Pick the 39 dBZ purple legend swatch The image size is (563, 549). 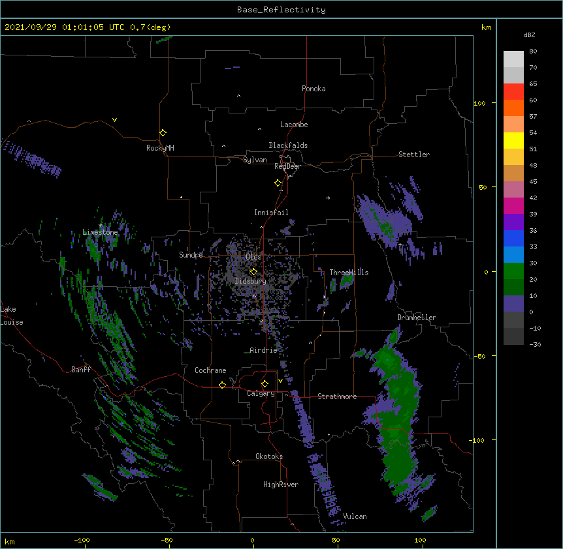point(513,222)
